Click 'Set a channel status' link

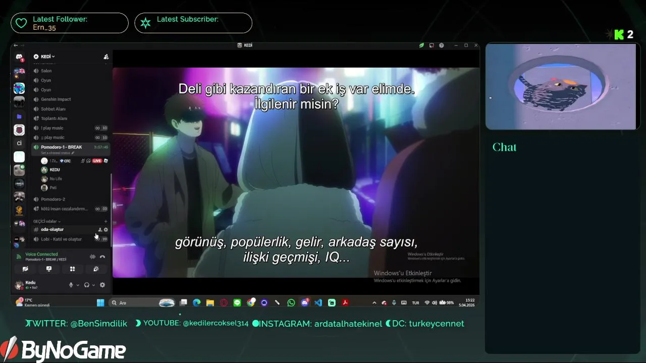tap(57, 153)
